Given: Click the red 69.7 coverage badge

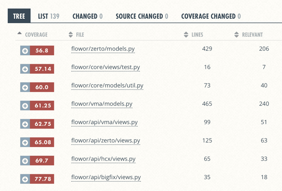Looking at the screenshot, I should click(x=42, y=160).
